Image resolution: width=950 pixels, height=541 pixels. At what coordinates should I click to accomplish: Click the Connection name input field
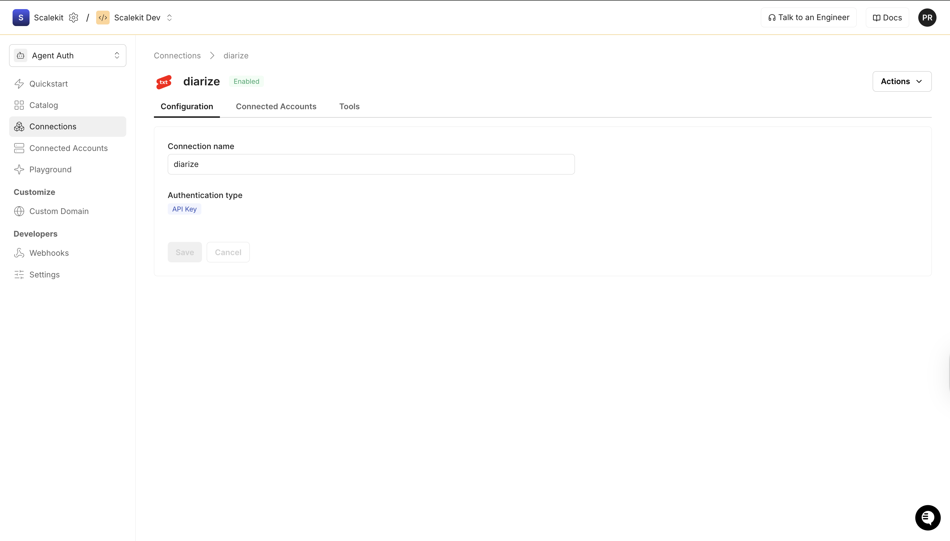[371, 164]
